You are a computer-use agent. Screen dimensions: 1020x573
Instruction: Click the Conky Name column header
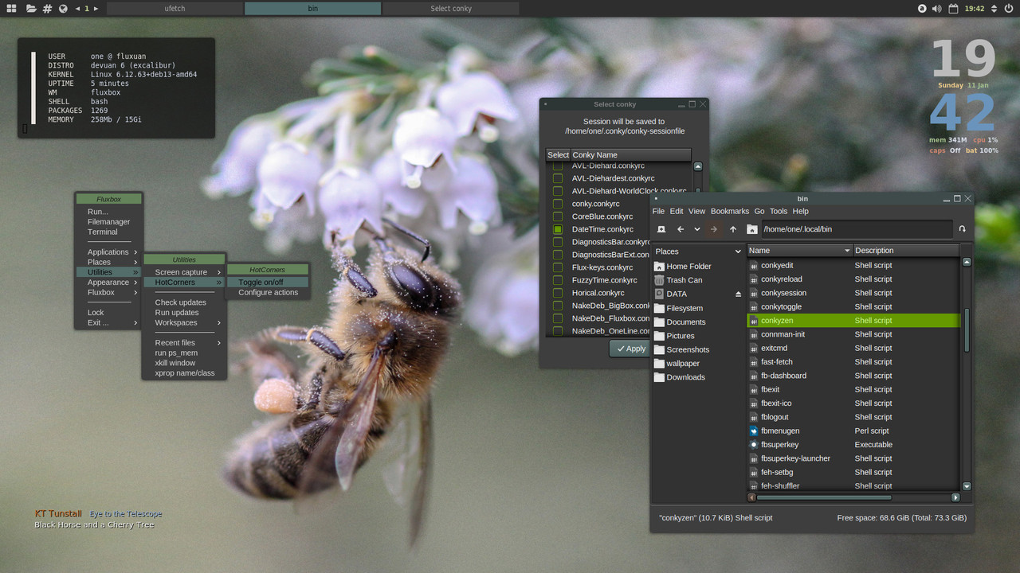coord(630,155)
